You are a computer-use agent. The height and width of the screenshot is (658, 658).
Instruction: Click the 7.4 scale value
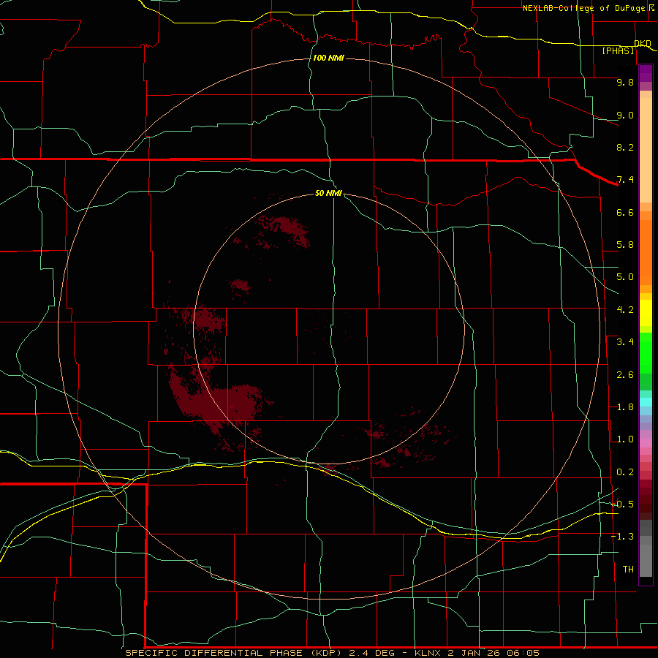[x=625, y=180]
